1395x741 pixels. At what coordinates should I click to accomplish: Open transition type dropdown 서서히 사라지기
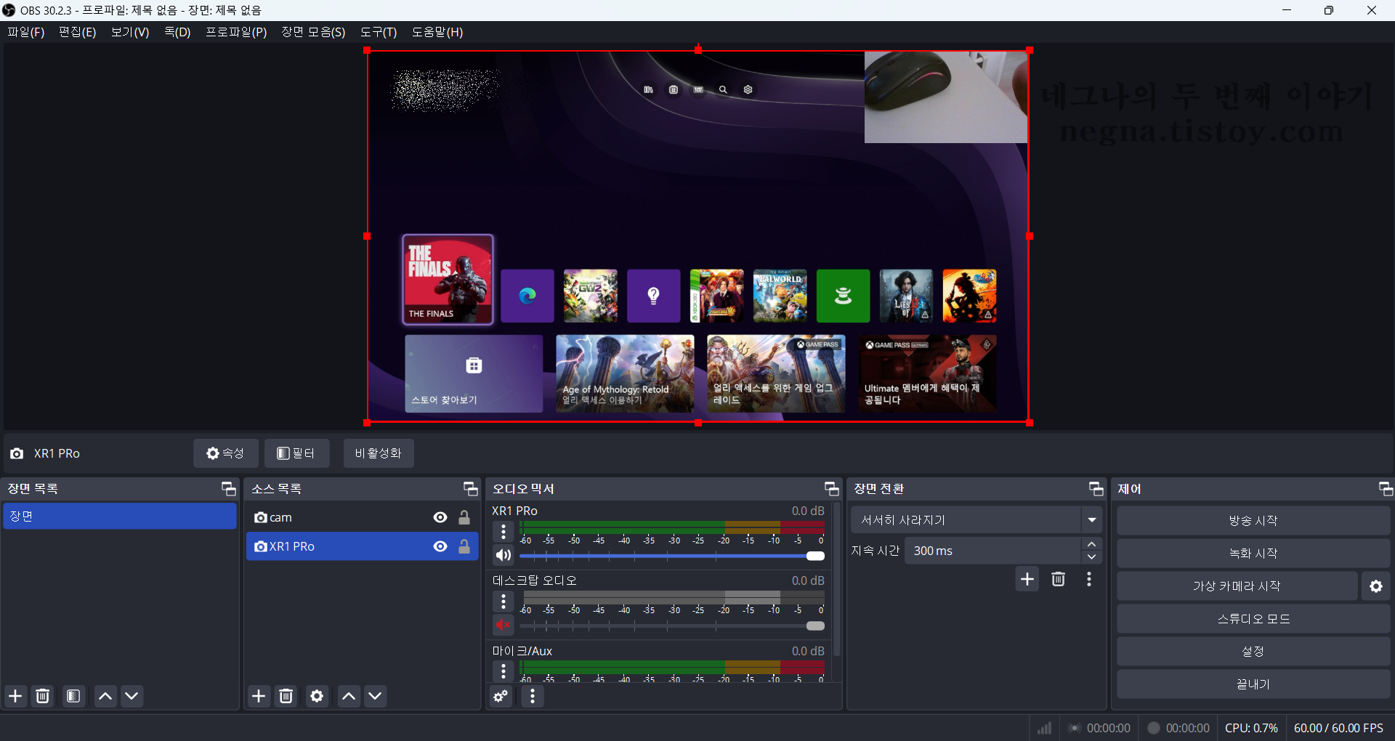(x=976, y=520)
